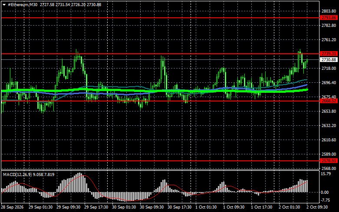Screen dimensions: 339x212
Task: Click price scale value 2632.20
Action: [x=329, y=125]
